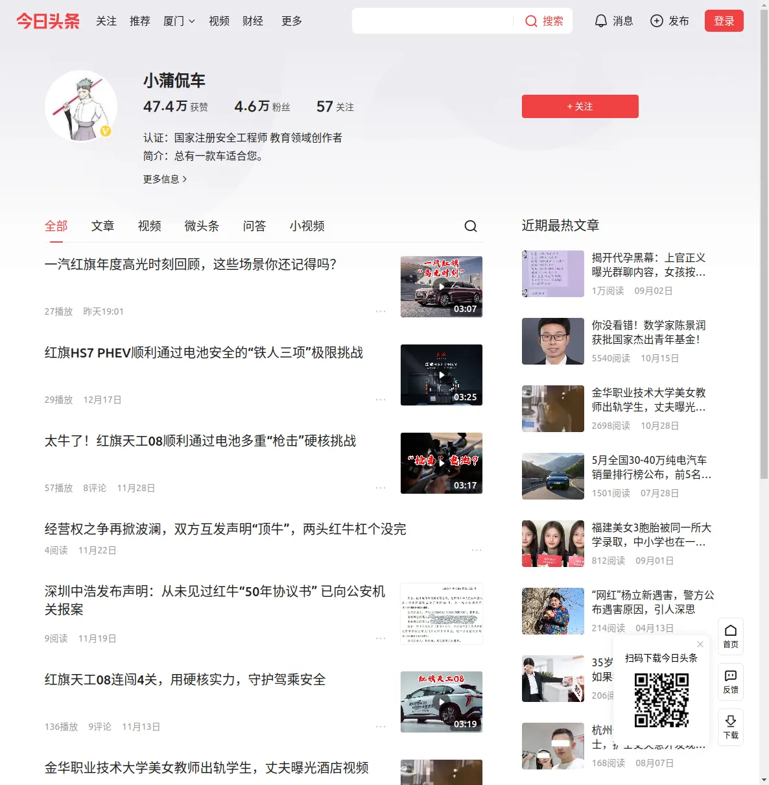Image resolution: width=769 pixels, height=785 pixels.
Task: Click the 陈景润 portrait thumbnail
Action: [x=553, y=341]
